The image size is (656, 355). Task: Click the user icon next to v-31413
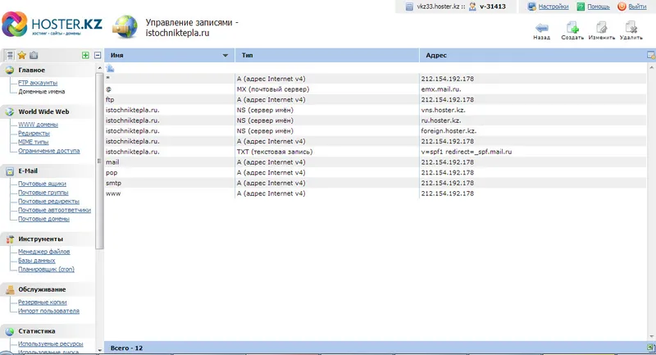pos(472,7)
